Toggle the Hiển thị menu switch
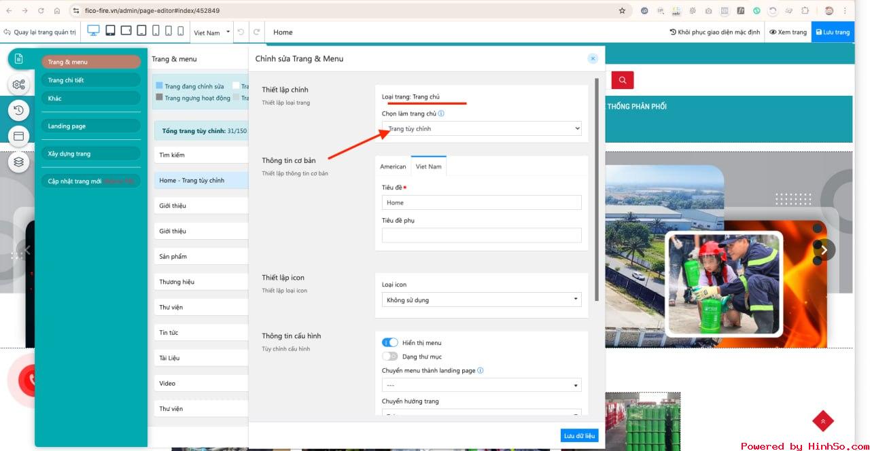870x451 pixels. (x=389, y=343)
